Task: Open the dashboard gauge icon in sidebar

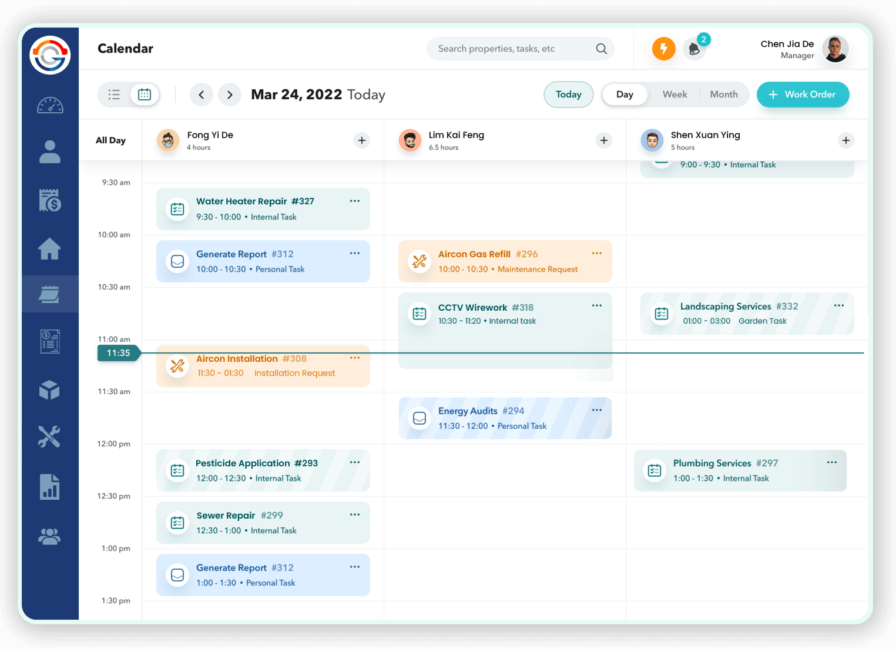Action: 50,106
